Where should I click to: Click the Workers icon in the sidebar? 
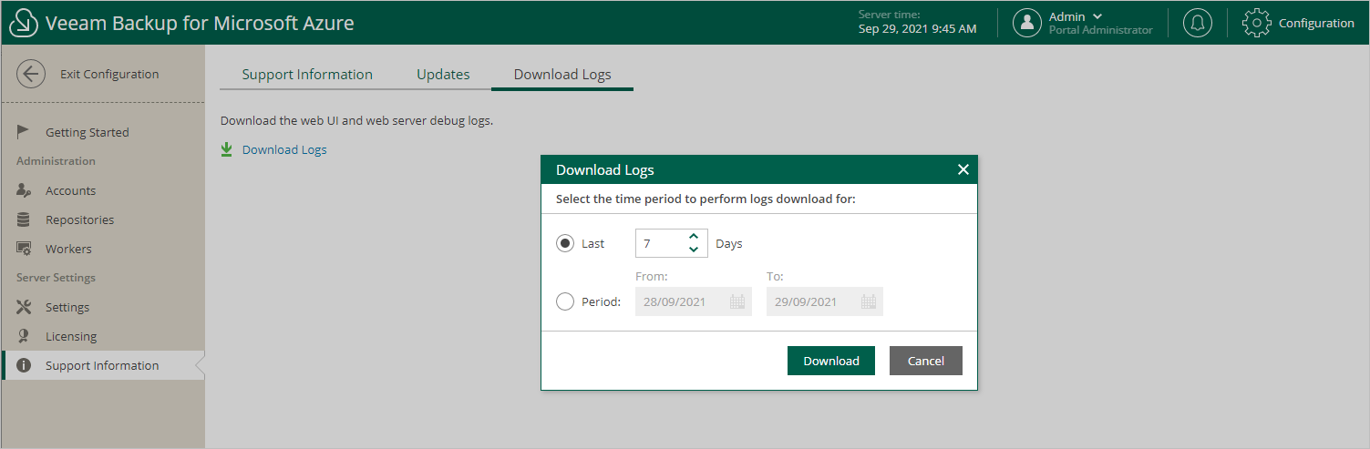[24, 249]
